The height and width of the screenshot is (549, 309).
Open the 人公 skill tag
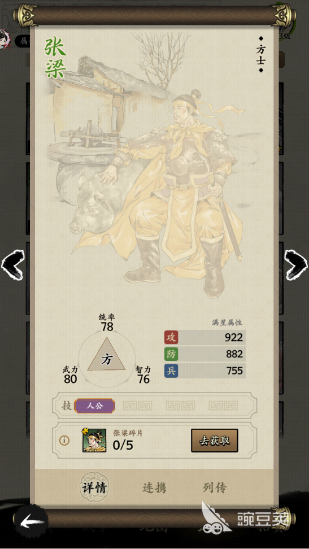click(94, 406)
